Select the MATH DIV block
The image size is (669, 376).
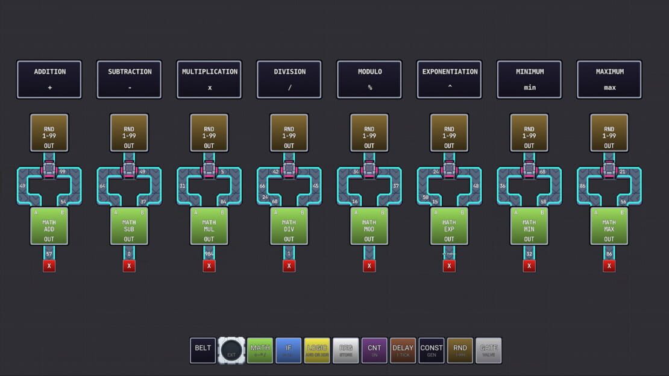click(x=289, y=226)
